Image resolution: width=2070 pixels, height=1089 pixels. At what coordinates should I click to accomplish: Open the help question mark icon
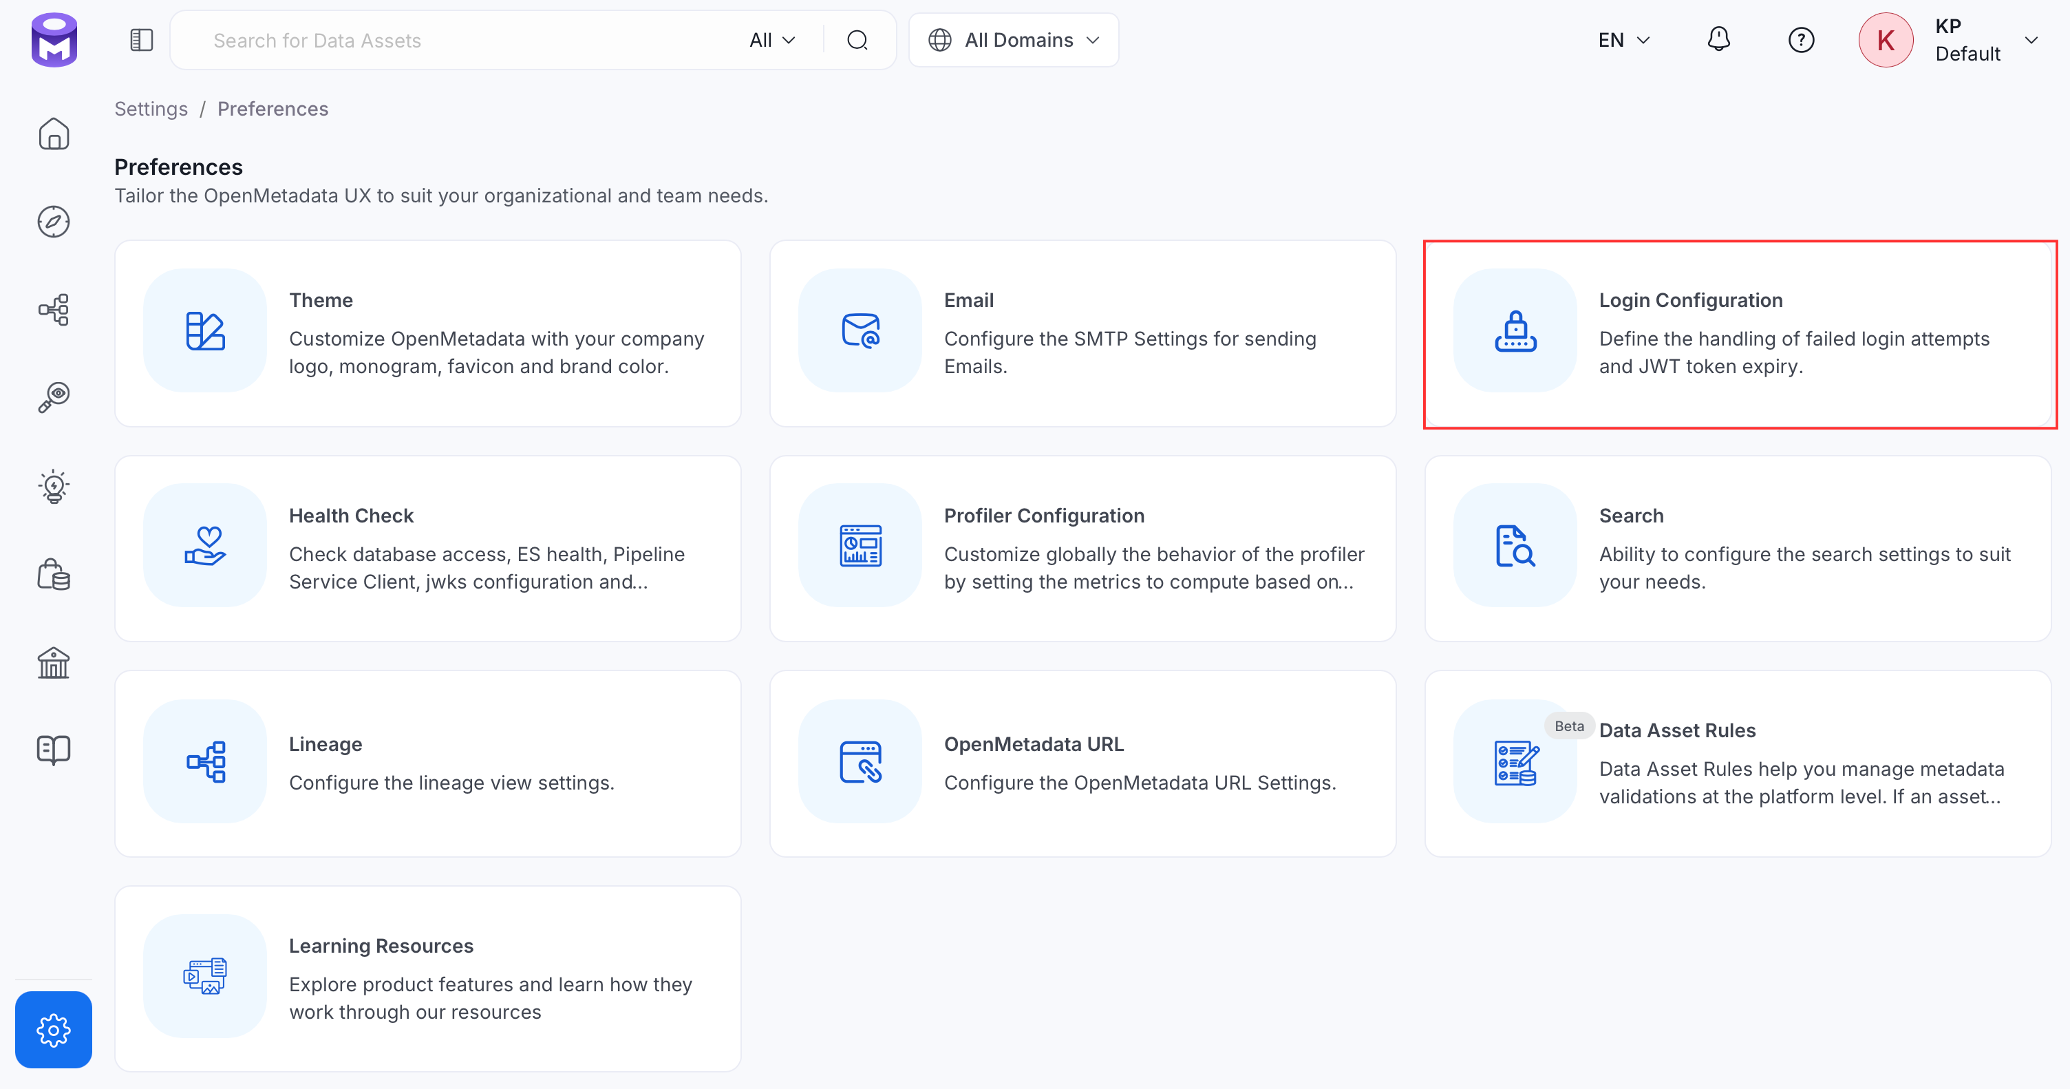[x=1801, y=40]
